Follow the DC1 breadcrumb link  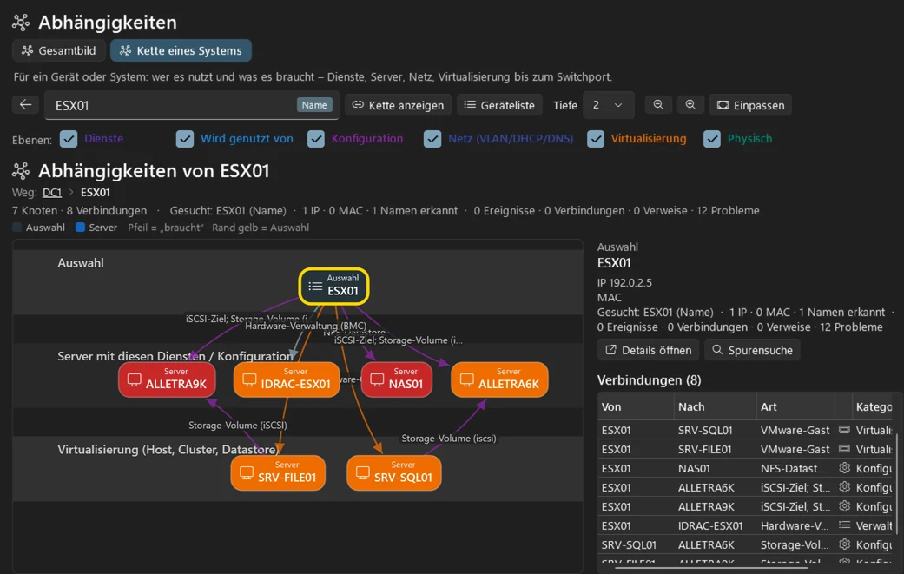click(52, 193)
